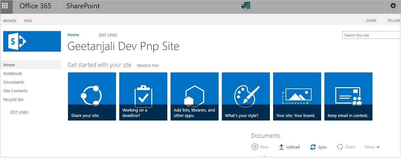Image resolution: width=401 pixels, height=158 pixels.
Task: Open the Share your site tile
Action: coord(92,96)
